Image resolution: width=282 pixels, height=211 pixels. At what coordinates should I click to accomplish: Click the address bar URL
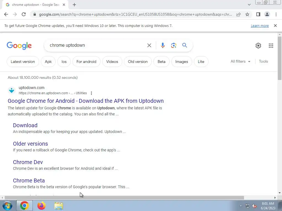[x=135, y=14]
